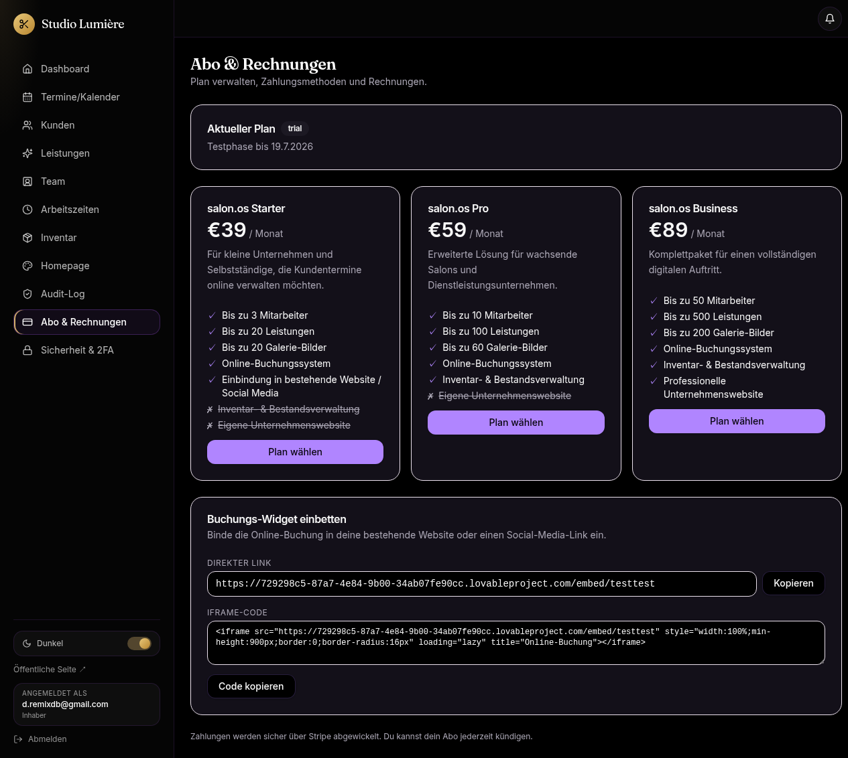Click the Stripe payment notice text

(x=361, y=737)
